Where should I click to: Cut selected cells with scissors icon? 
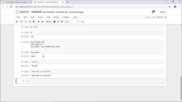[26, 22]
